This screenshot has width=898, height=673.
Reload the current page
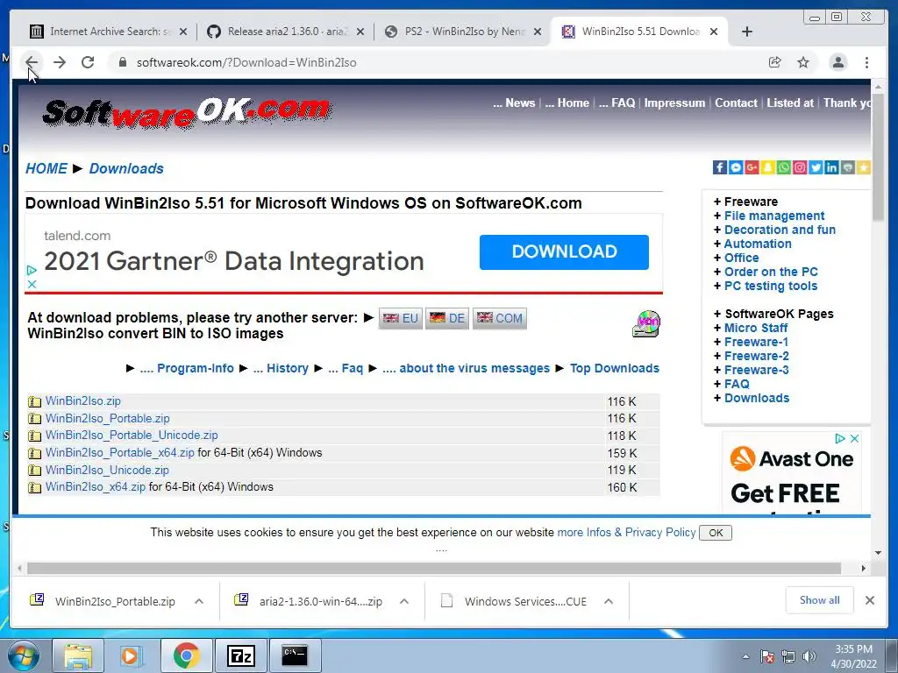coord(88,62)
